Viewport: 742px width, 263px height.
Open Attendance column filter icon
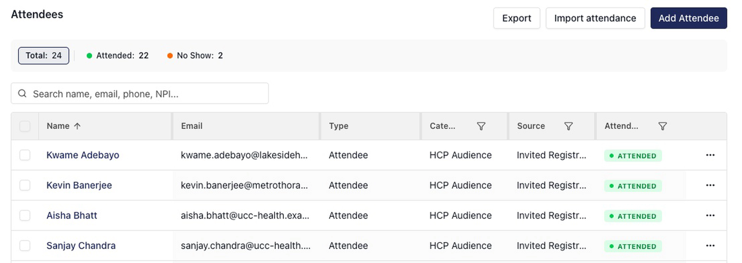[663, 126]
